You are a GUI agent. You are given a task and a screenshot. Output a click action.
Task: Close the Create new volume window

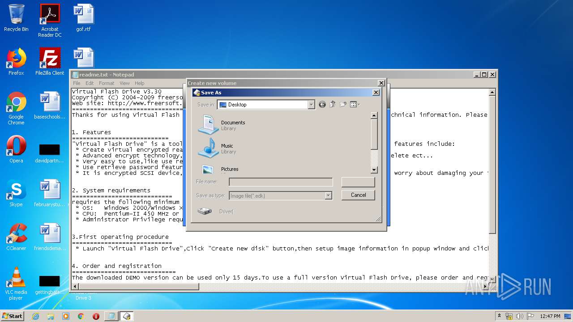[x=381, y=83]
